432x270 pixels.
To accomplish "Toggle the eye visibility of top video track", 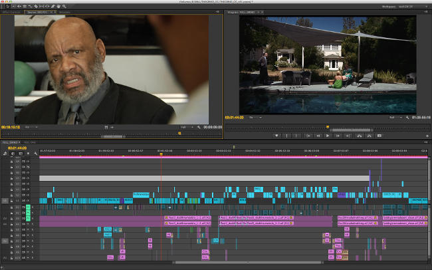I will tap(28, 162).
